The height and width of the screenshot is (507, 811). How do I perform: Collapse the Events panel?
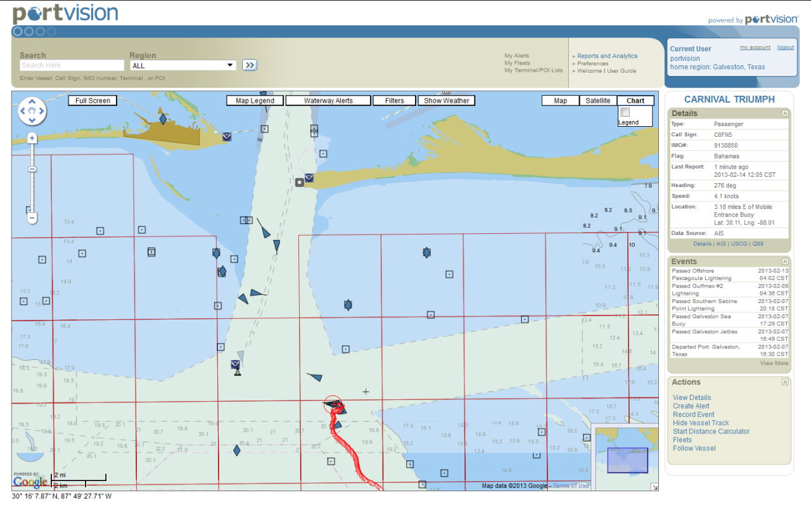[785, 262]
